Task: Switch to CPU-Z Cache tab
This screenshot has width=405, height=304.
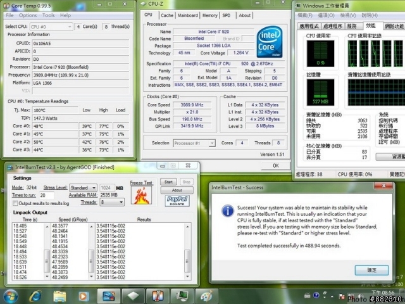Action: pos(167,15)
